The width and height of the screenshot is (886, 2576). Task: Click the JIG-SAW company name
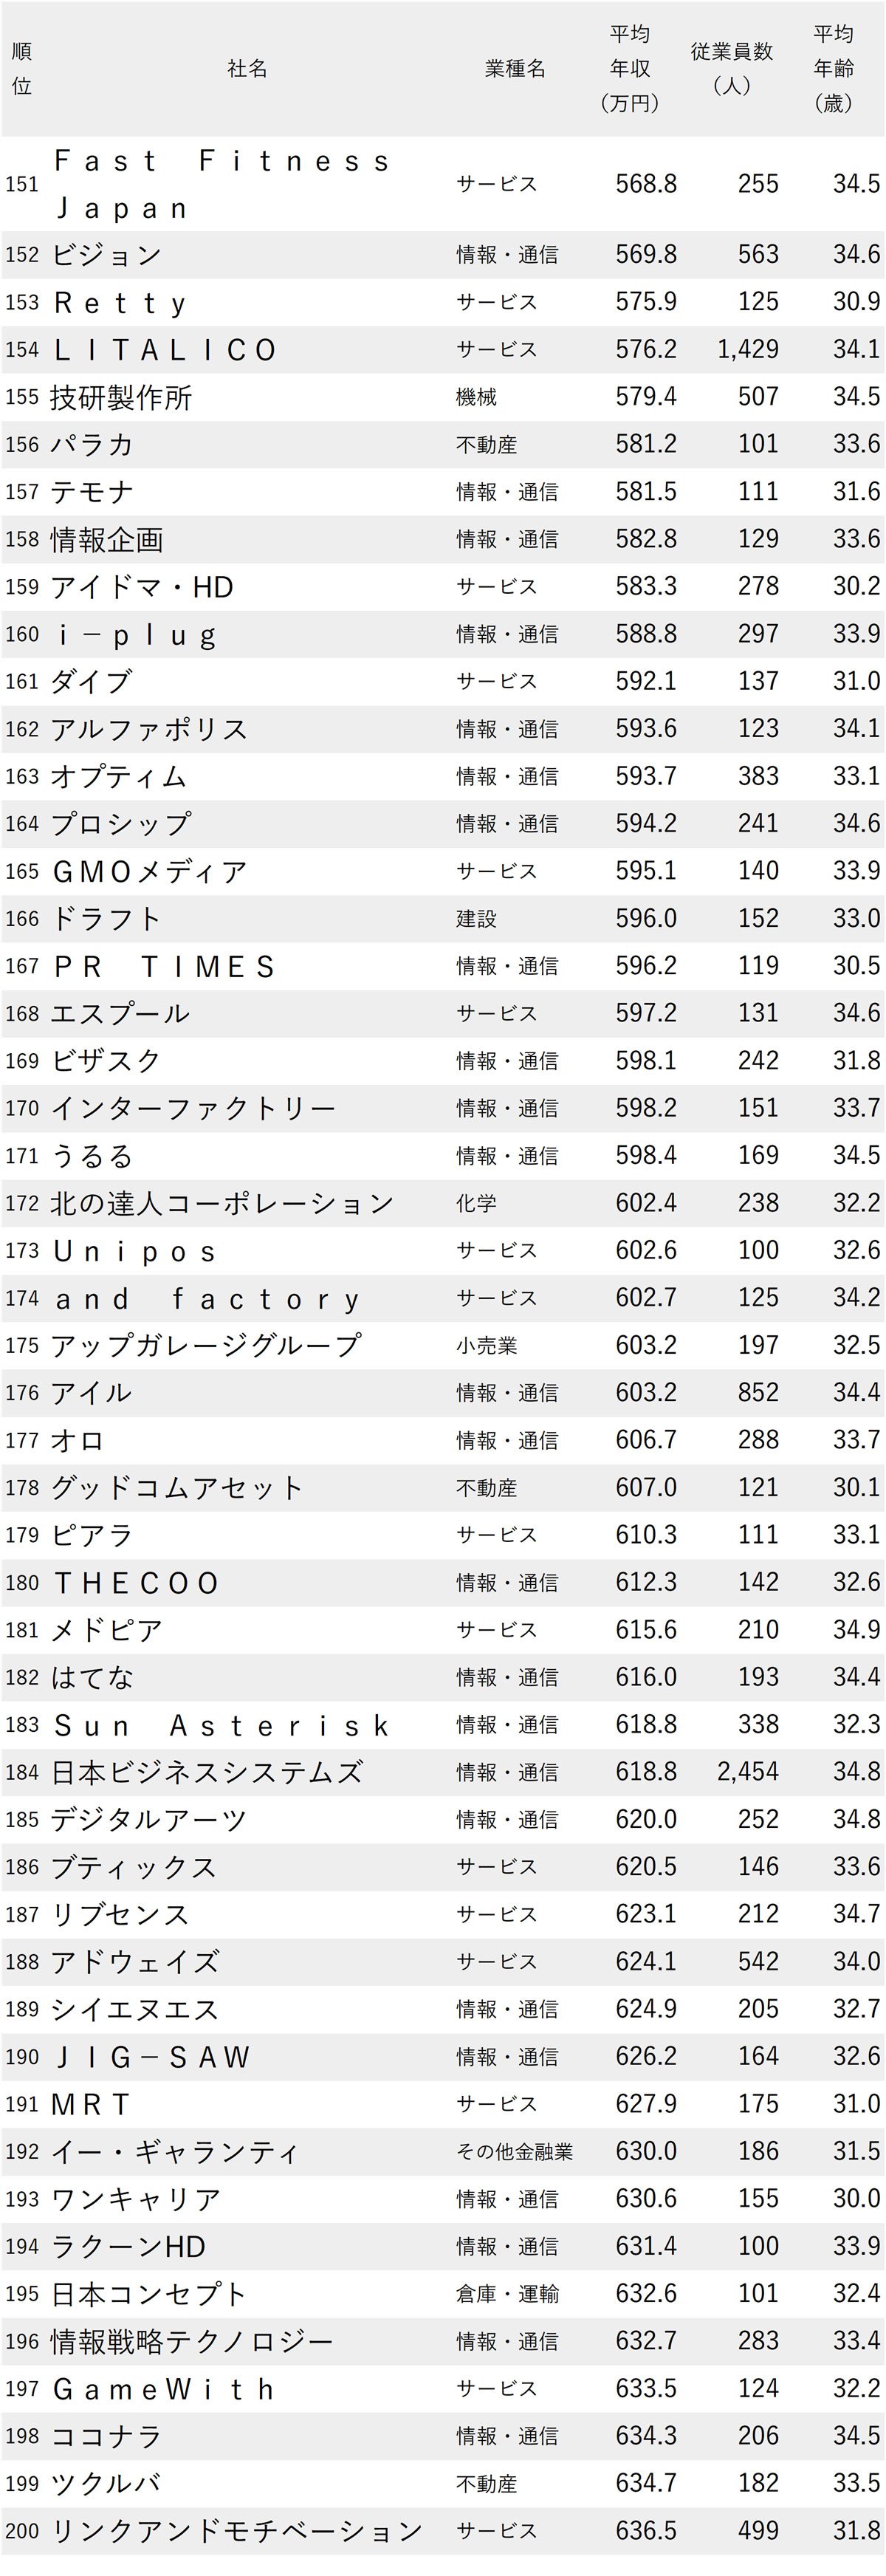(151, 2057)
